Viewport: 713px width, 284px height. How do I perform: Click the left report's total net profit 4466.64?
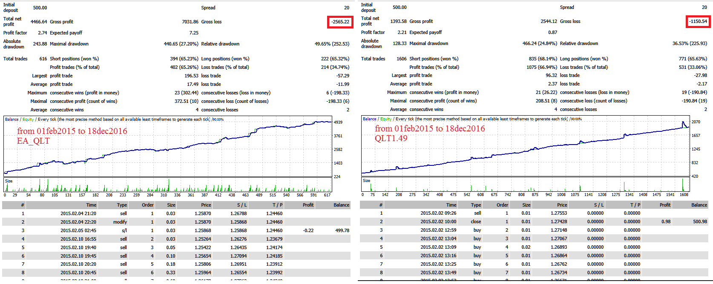39,22
